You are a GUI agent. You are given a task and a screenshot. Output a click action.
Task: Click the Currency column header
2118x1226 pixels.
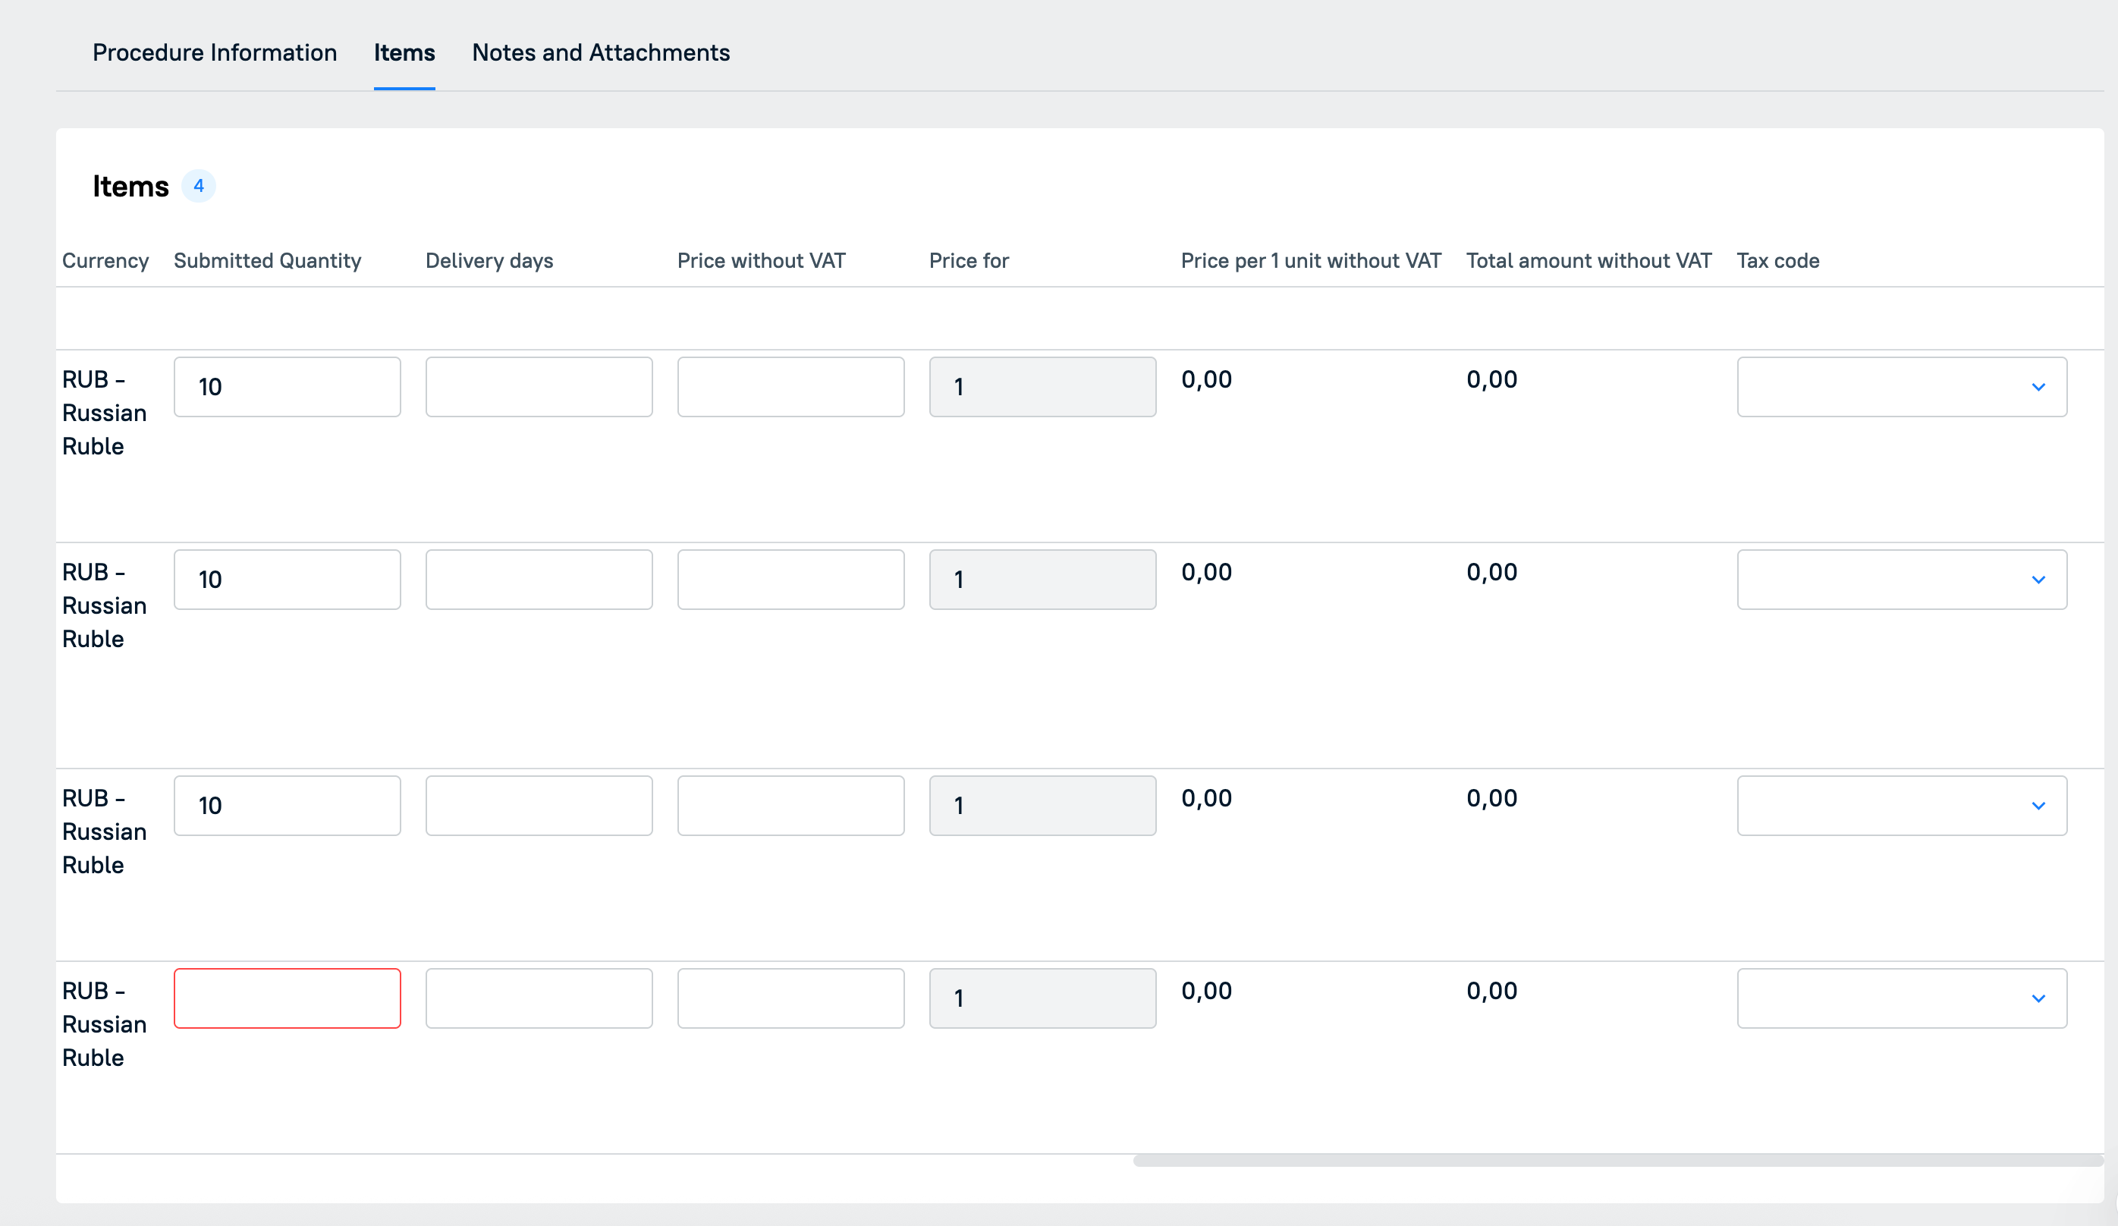tap(105, 260)
